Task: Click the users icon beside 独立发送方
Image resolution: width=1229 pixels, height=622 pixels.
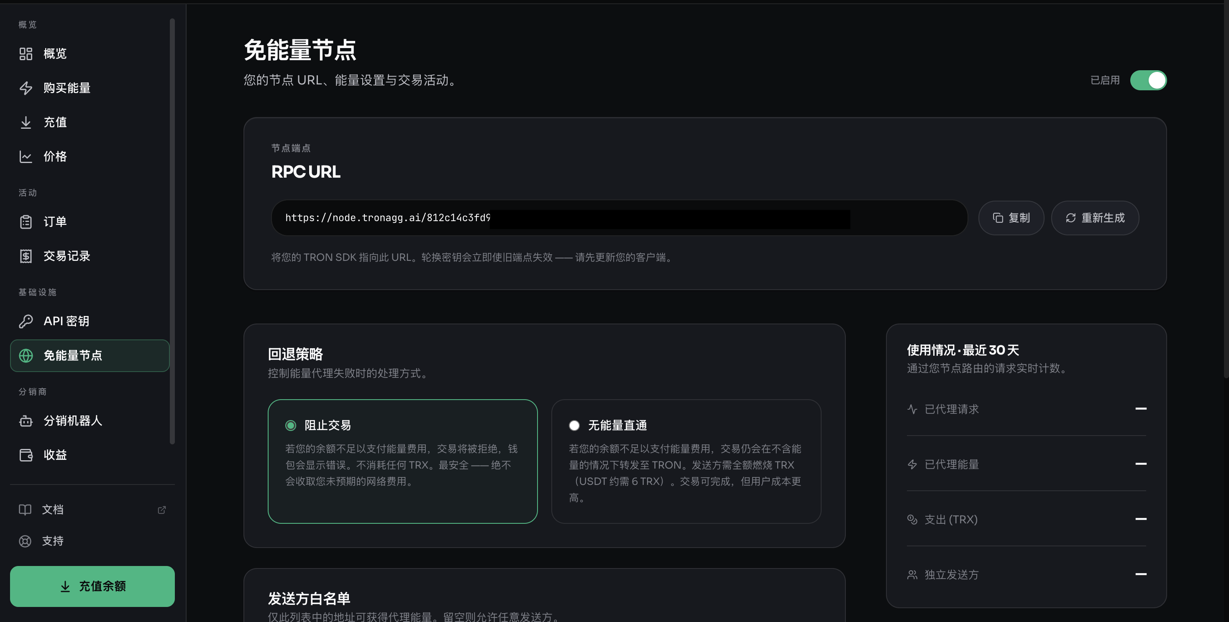Action: [x=912, y=575]
